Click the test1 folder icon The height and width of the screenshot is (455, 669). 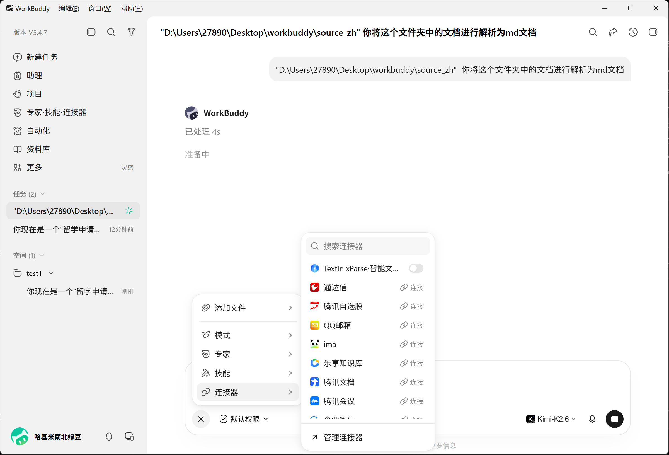(x=18, y=273)
